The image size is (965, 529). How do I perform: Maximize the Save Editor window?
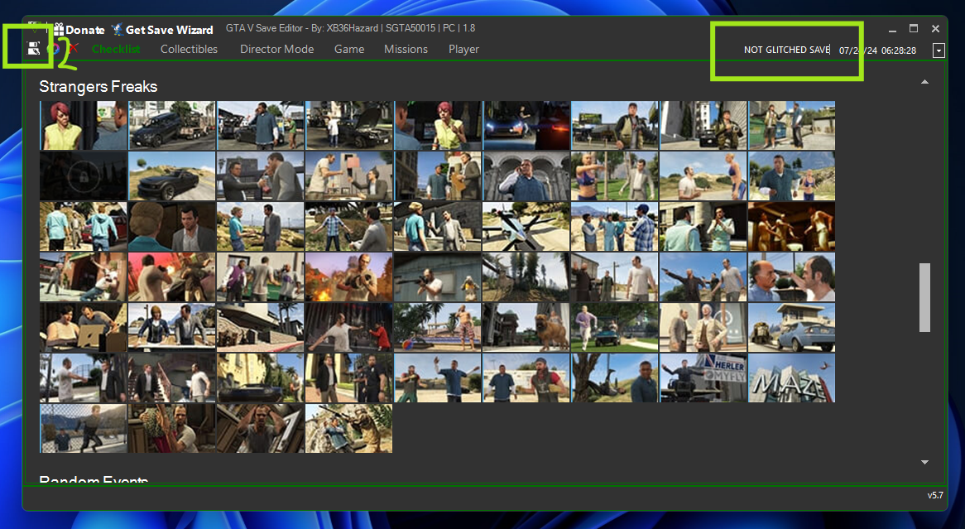tap(914, 28)
